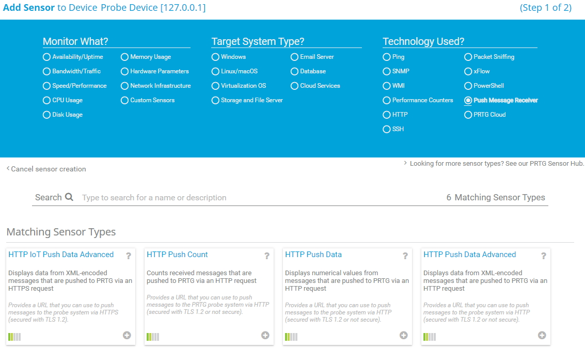Click Cancel sensor creation link
This screenshot has height=348, width=585.
pos(48,169)
